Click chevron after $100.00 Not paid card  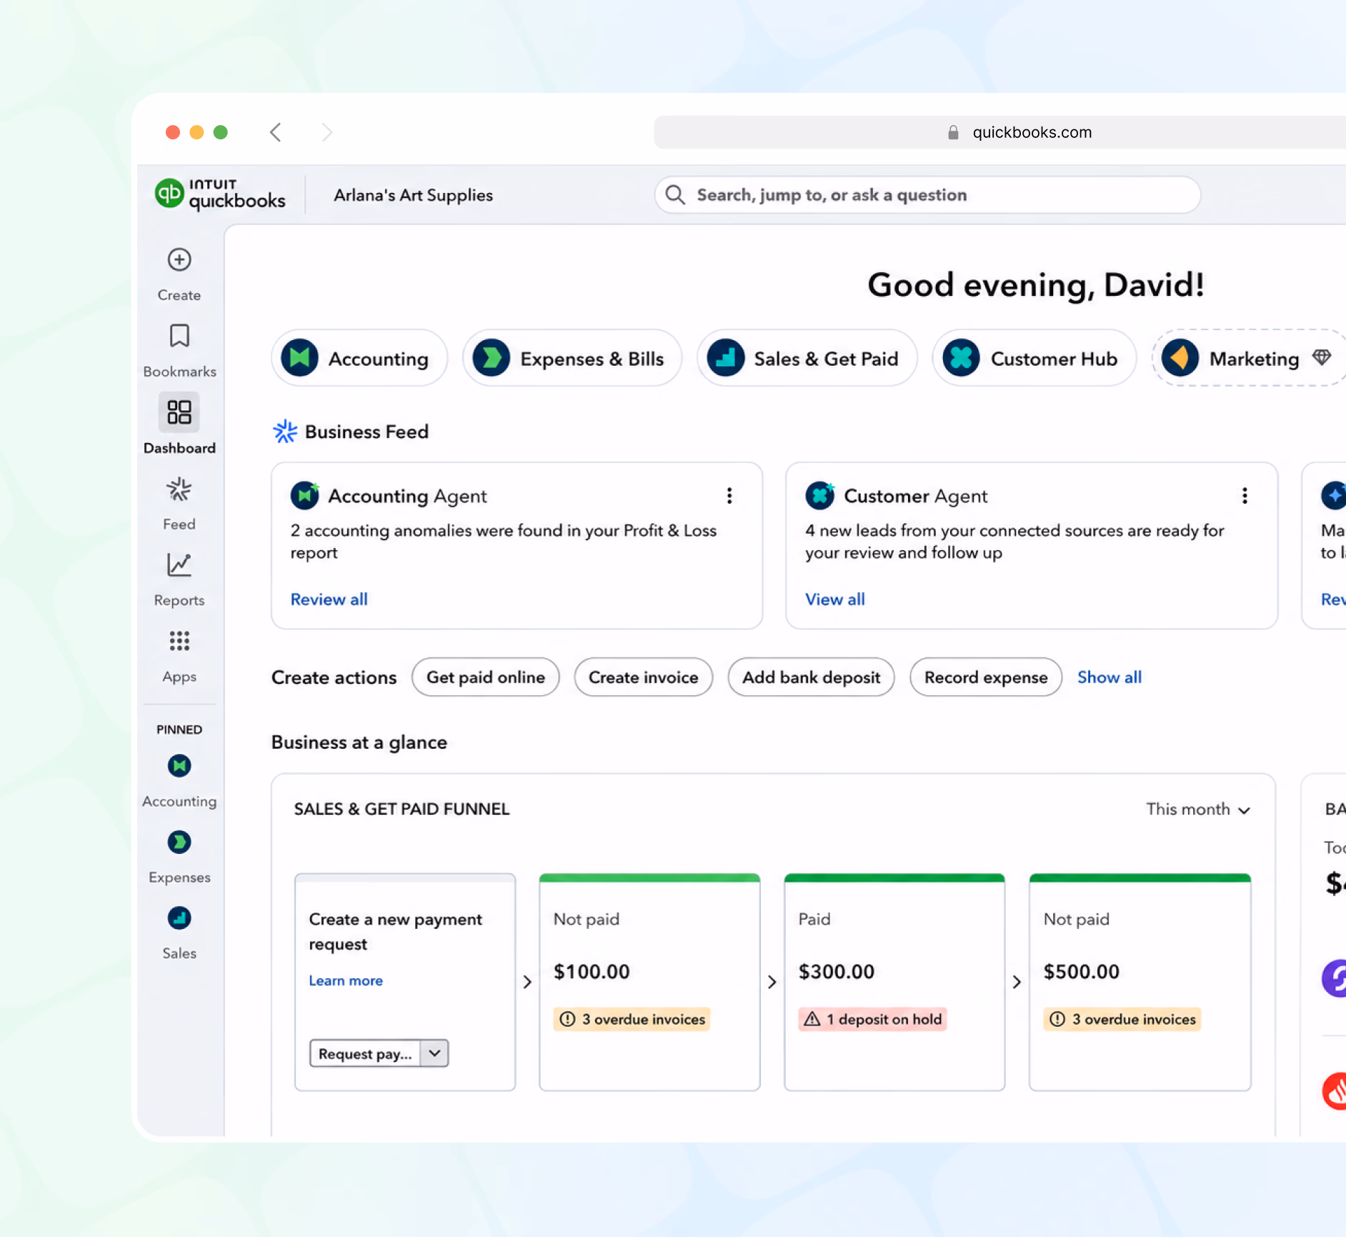click(772, 983)
